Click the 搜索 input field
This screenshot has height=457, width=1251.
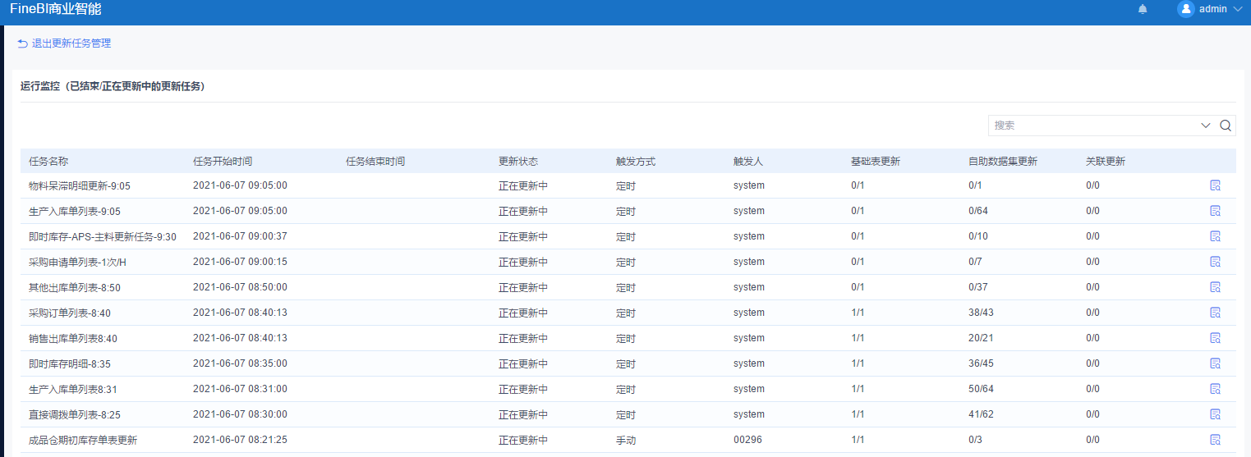(1092, 126)
